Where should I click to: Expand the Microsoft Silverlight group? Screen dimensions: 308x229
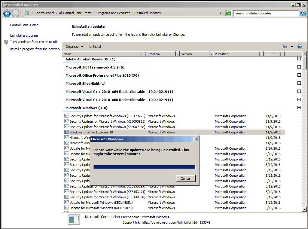point(299,83)
